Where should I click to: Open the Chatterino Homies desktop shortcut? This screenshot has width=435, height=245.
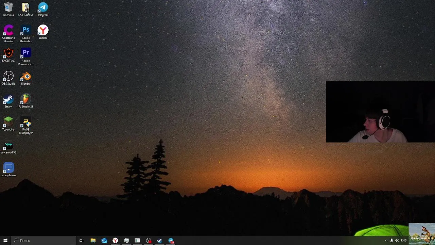(x=8, y=34)
